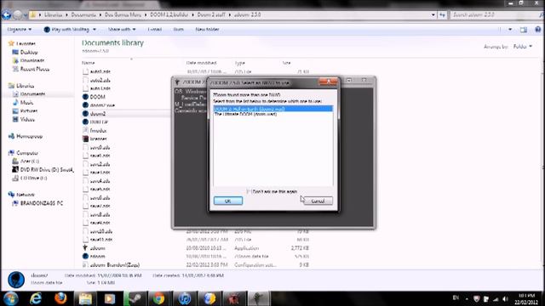Image resolution: width=545 pixels, height=306 pixels.
Task: Open Favorites in navigation pane
Action: coord(26,43)
